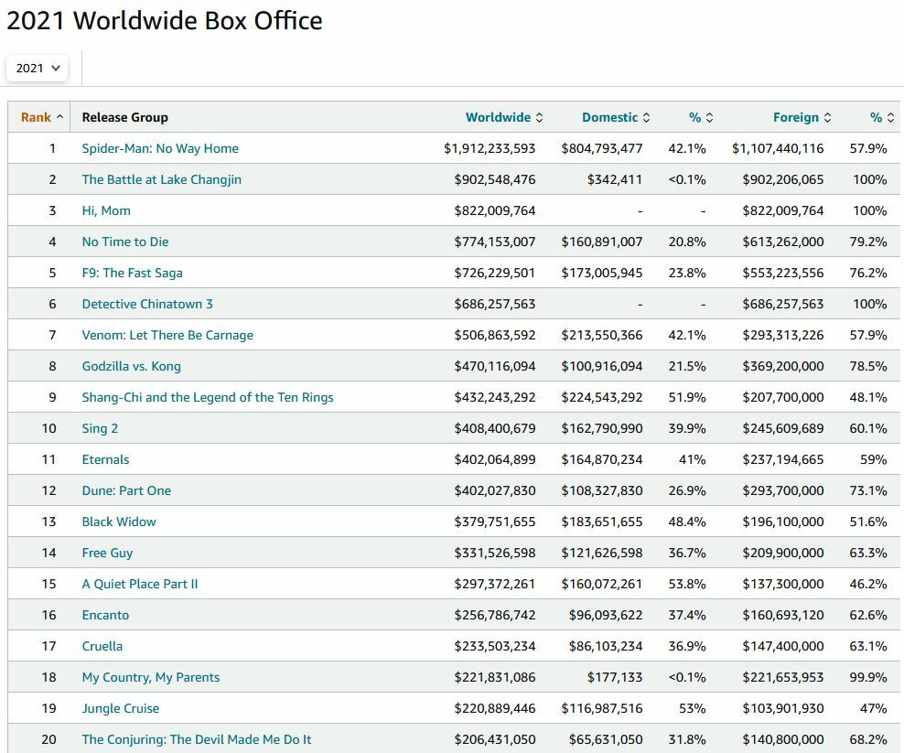Select domestic value $86,103,234
The width and height of the screenshot is (904, 753).
point(606,646)
